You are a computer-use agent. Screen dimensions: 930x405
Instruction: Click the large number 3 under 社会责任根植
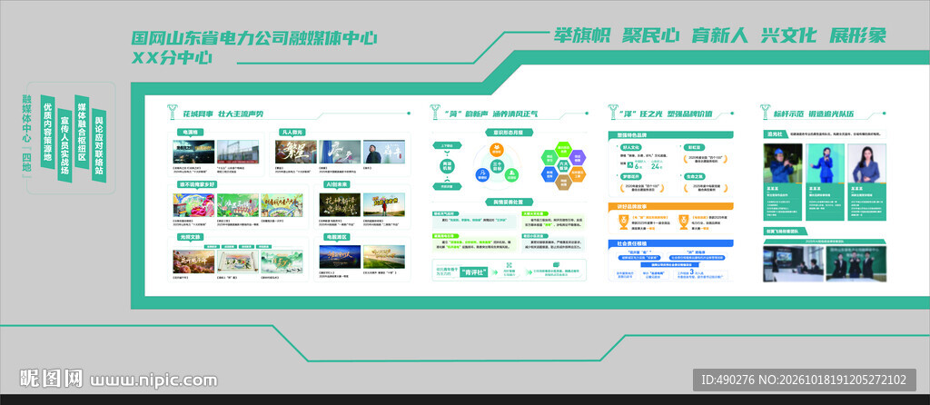point(692,271)
